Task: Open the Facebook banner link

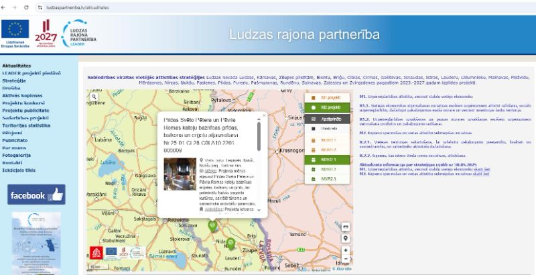Action: 36,195
